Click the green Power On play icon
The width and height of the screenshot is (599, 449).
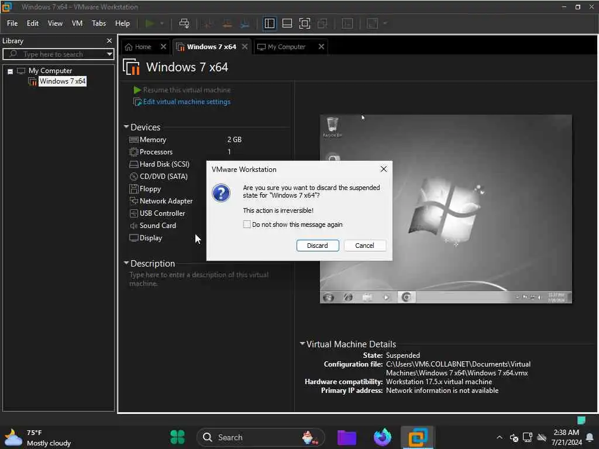pyautogui.click(x=150, y=23)
